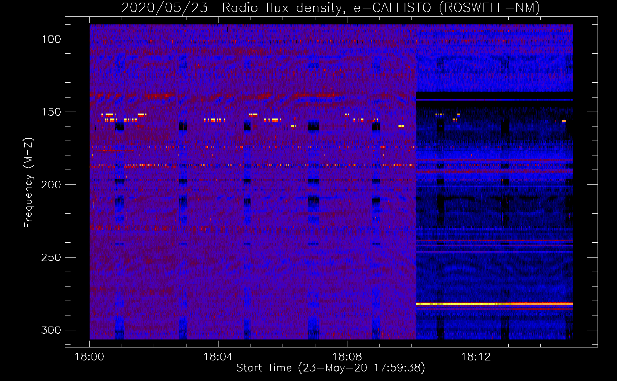Click the 18:04 time tick label
Image resolution: width=617 pixels, height=381 pixels.
coord(218,357)
